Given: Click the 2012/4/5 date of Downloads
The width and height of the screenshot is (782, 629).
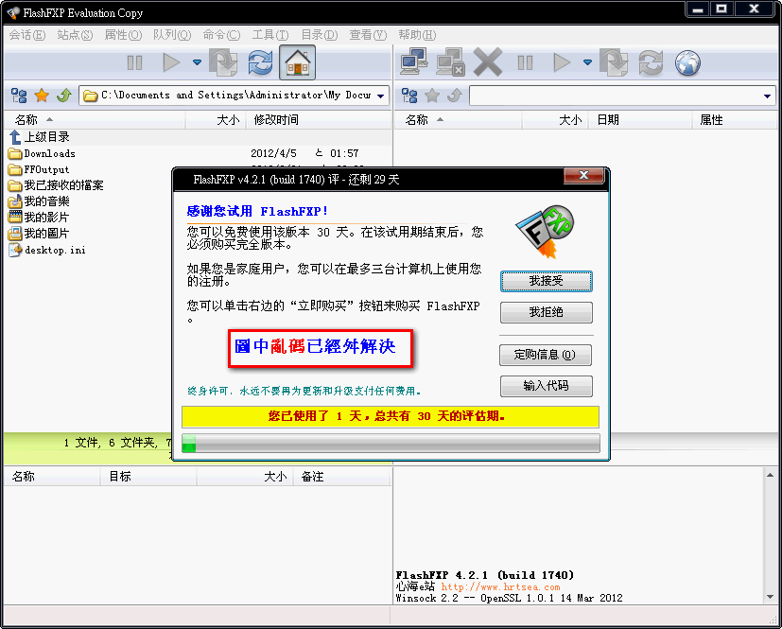Looking at the screenshot, I should tap(273, 153).
